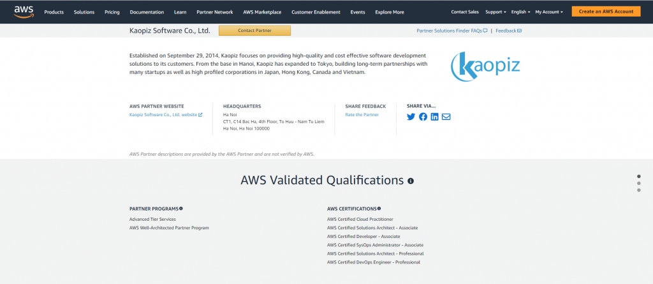Share partner page via LinkedIn icon
This screenshot has width=653, height=284.
pyautogui.click(x=434, y=117)
